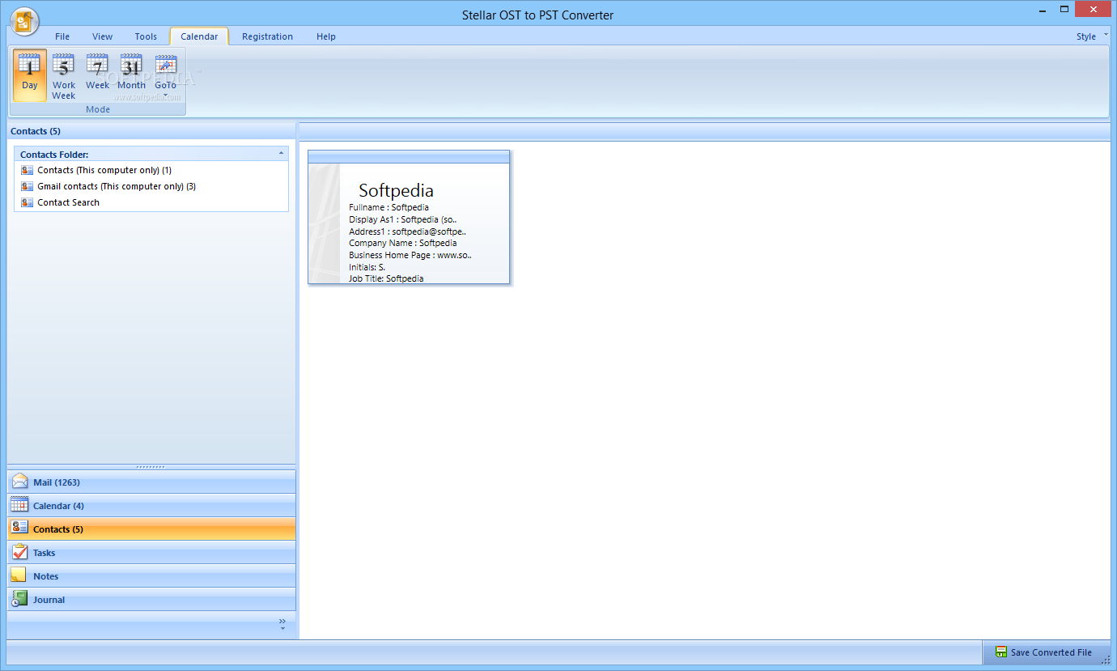Click icon beside Contact Search
Image resolution: width=1117 pixels, height=671 pixels.
(28, 202)
